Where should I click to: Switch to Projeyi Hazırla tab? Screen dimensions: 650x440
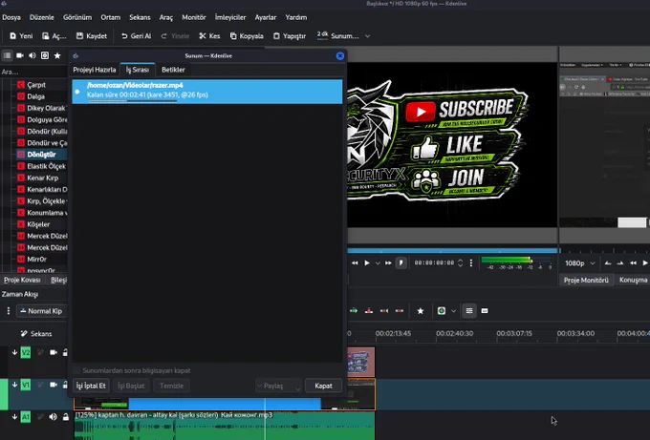pos(95,70)
